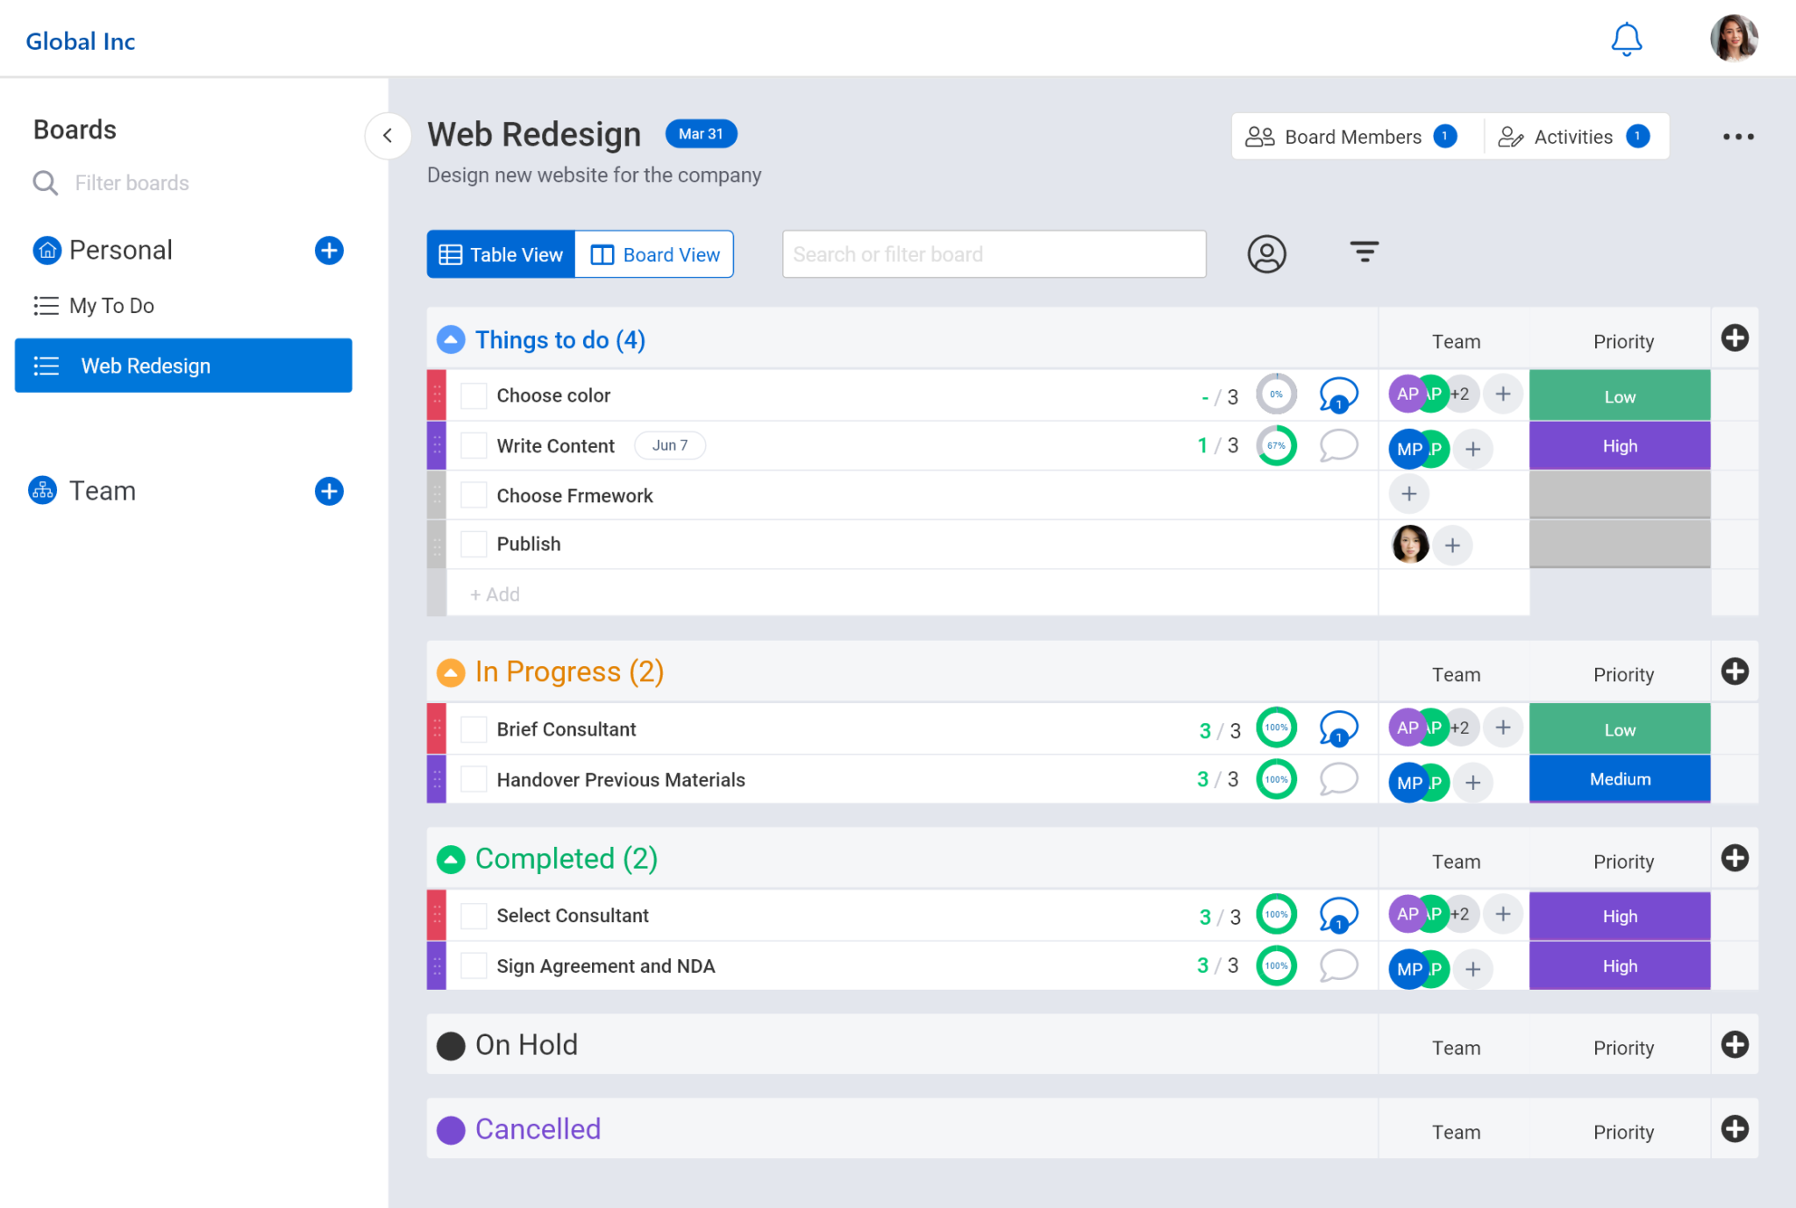Check the Brief Consultant checkbox
The image size is (1796, 1208).
[x=473, y=728]
